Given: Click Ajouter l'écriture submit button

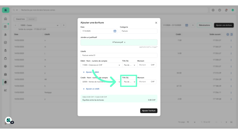Looking at the screenshot, I should tap(149, 111).
